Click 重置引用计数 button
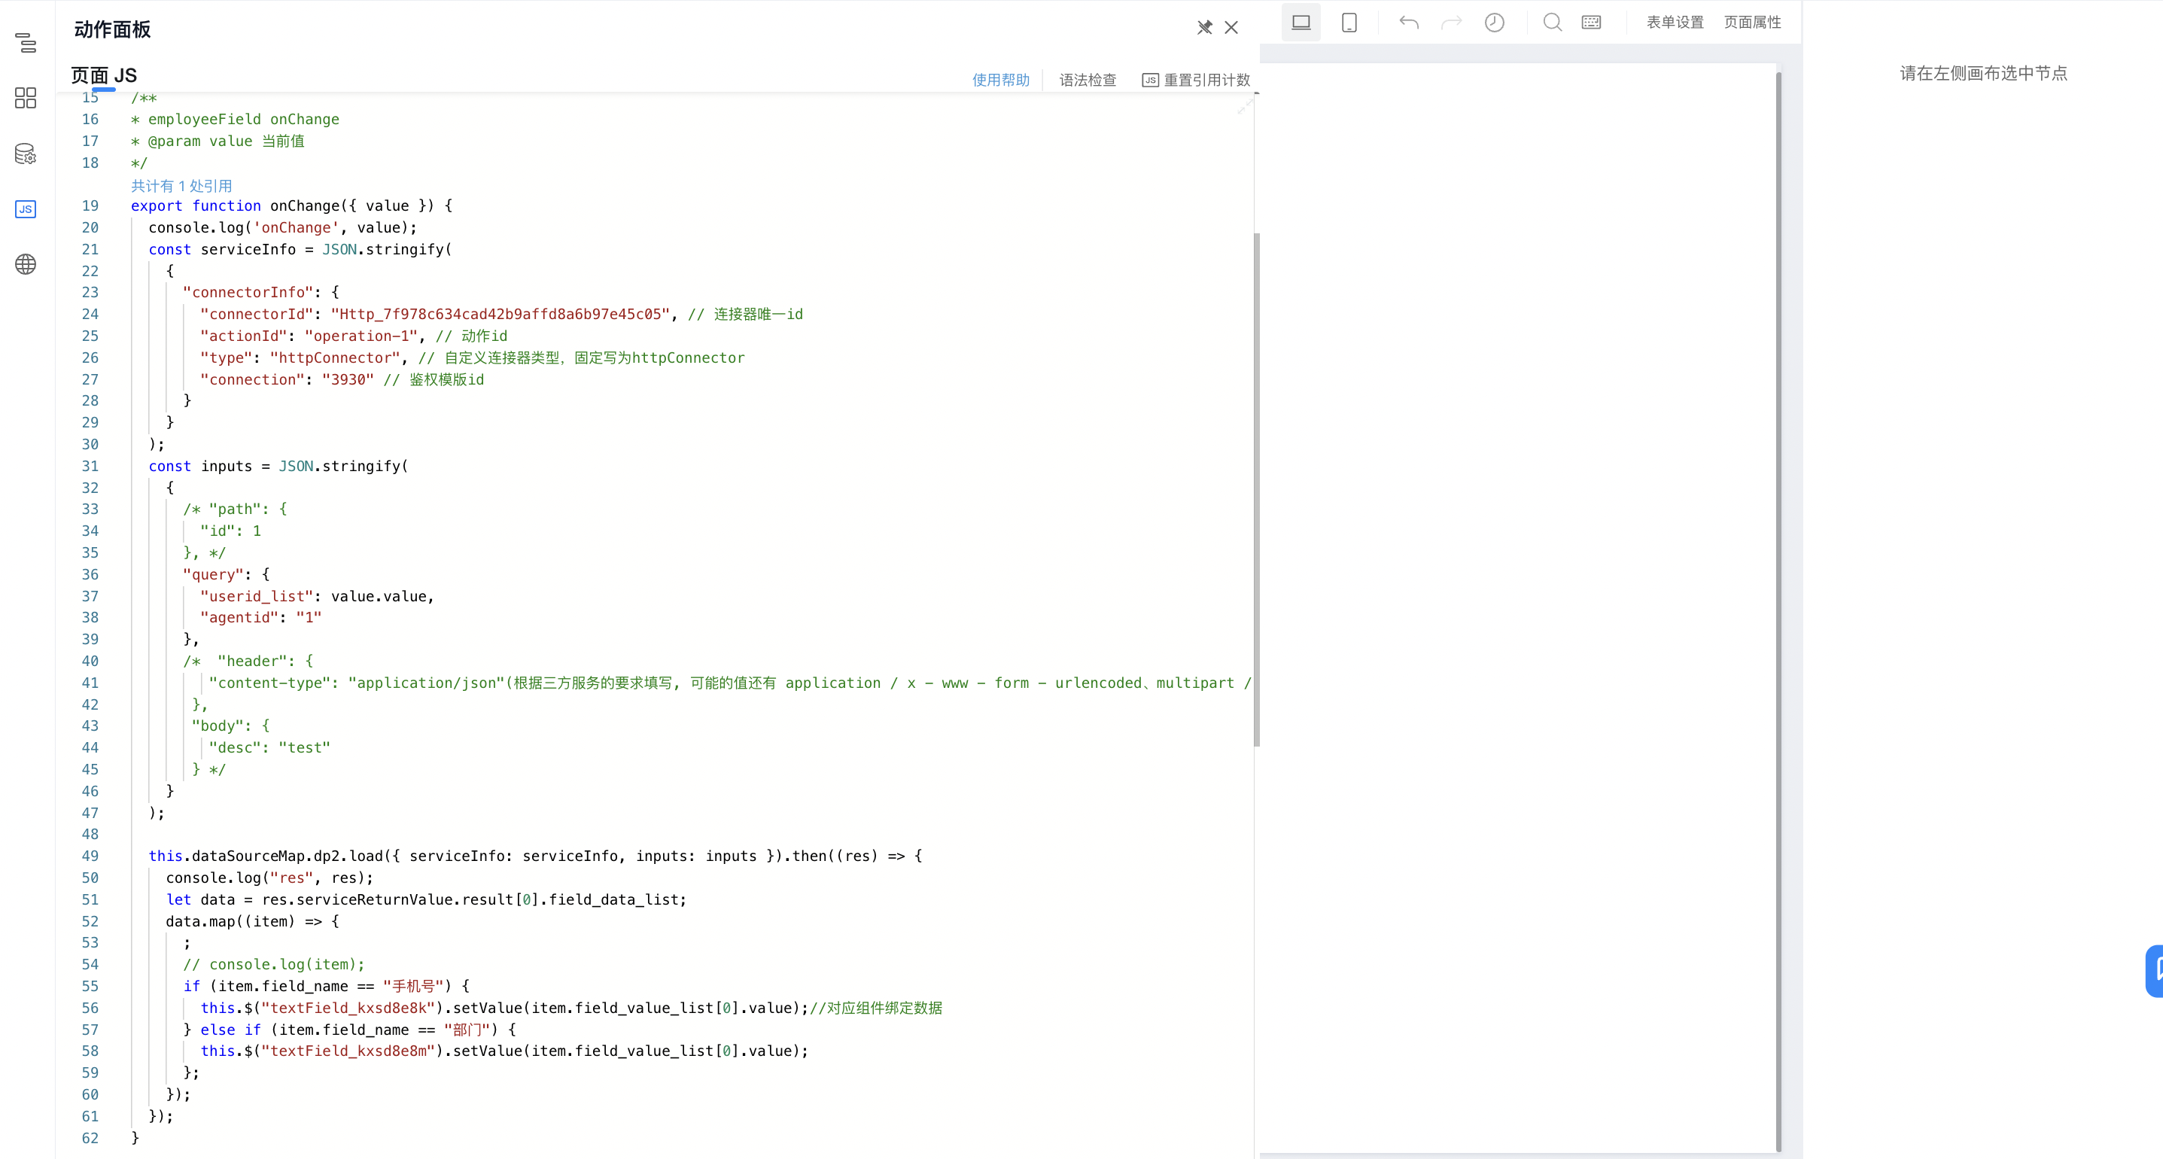Viewport: 2163px width, 1159px height. click(1197, 80)
